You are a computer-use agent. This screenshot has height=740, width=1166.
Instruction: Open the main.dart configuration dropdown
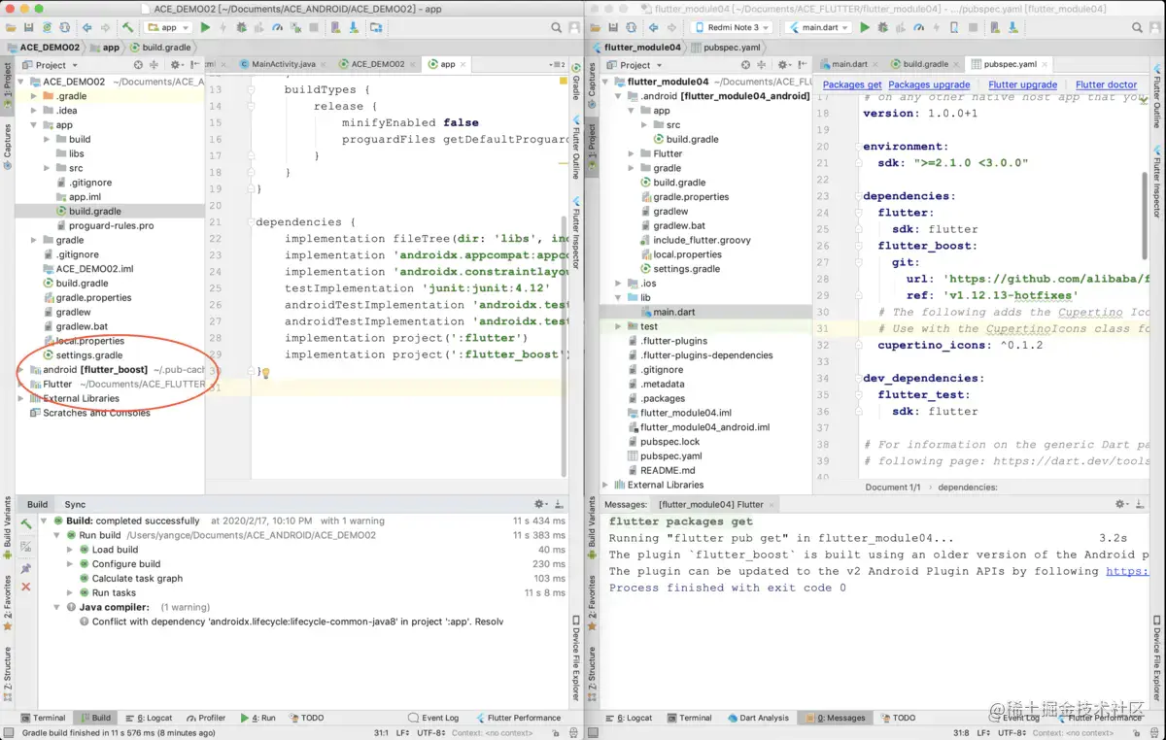[x=817, y=27]
